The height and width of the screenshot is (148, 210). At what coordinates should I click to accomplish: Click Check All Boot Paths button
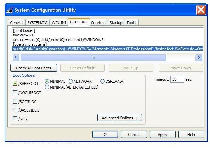coord(34,68)
